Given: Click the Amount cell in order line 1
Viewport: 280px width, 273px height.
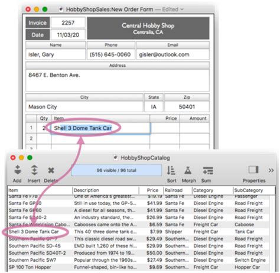Looking at the screenshot, I should coord(194,128).
